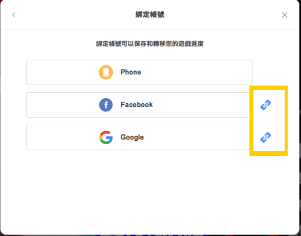Select the Phone binding option
This screenshot has width=301, height=236.
tap(139, 72)
